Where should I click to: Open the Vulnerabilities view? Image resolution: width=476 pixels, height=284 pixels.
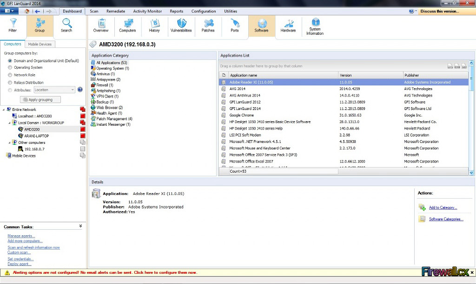coord(181,26)
